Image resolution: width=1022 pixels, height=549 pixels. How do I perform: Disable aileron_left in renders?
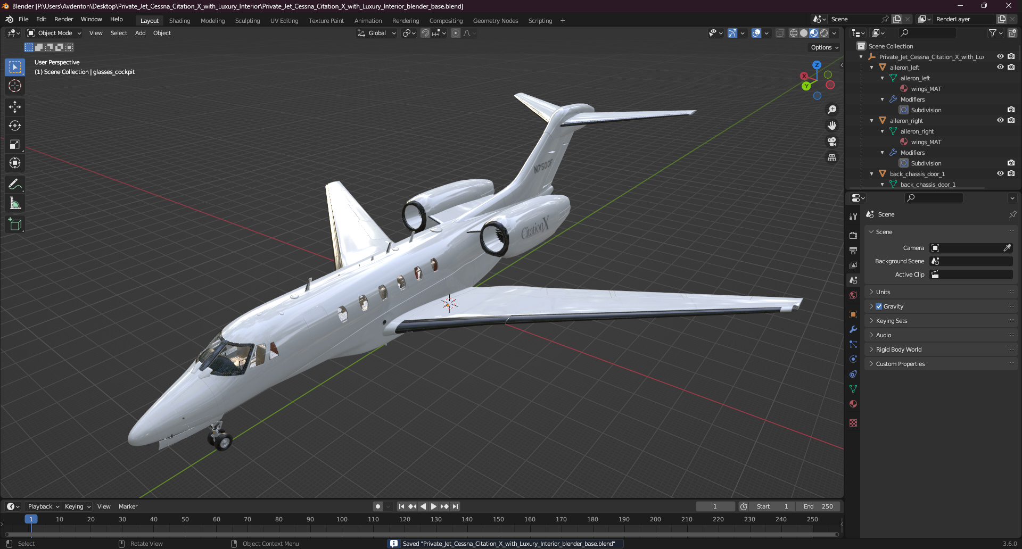[x=1011, y=67]
